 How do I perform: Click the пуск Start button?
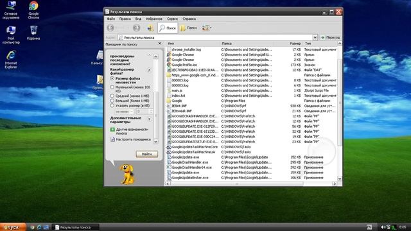point(13,227)
